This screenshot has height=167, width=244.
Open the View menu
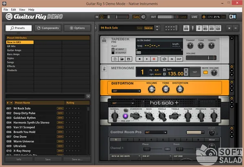tap(22, 10)
